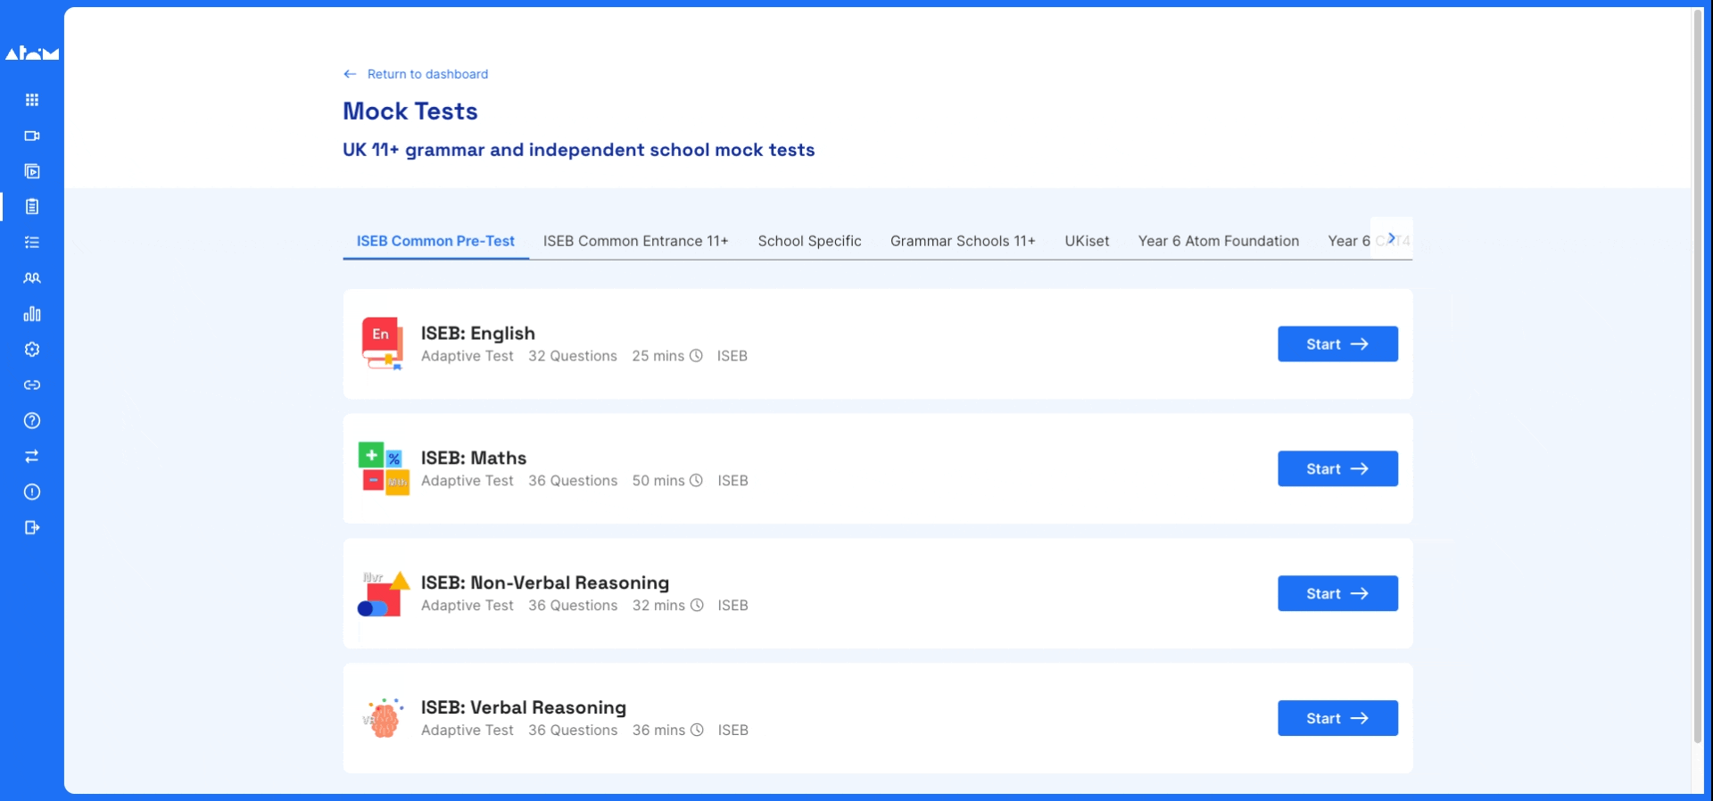
Task: Switch to the School Specific tab
Action: tap(809, 241)
